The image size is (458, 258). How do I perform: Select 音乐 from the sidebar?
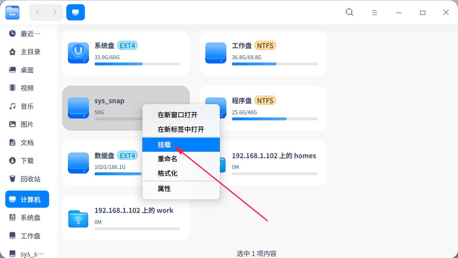pyautogui.click(x=27, y=106)
